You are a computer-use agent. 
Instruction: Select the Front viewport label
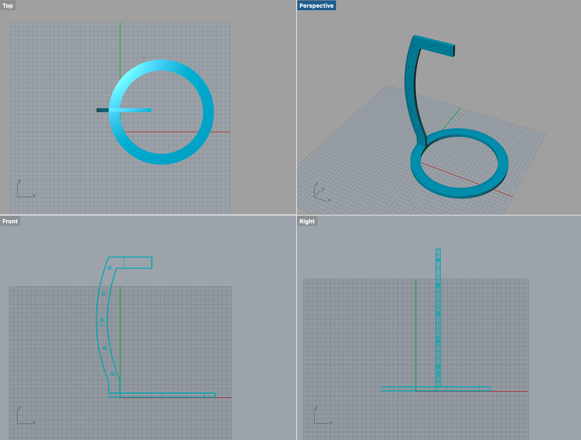(10, 221)
